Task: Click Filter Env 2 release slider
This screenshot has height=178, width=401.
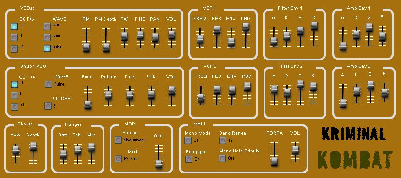Action: (313, 86)
